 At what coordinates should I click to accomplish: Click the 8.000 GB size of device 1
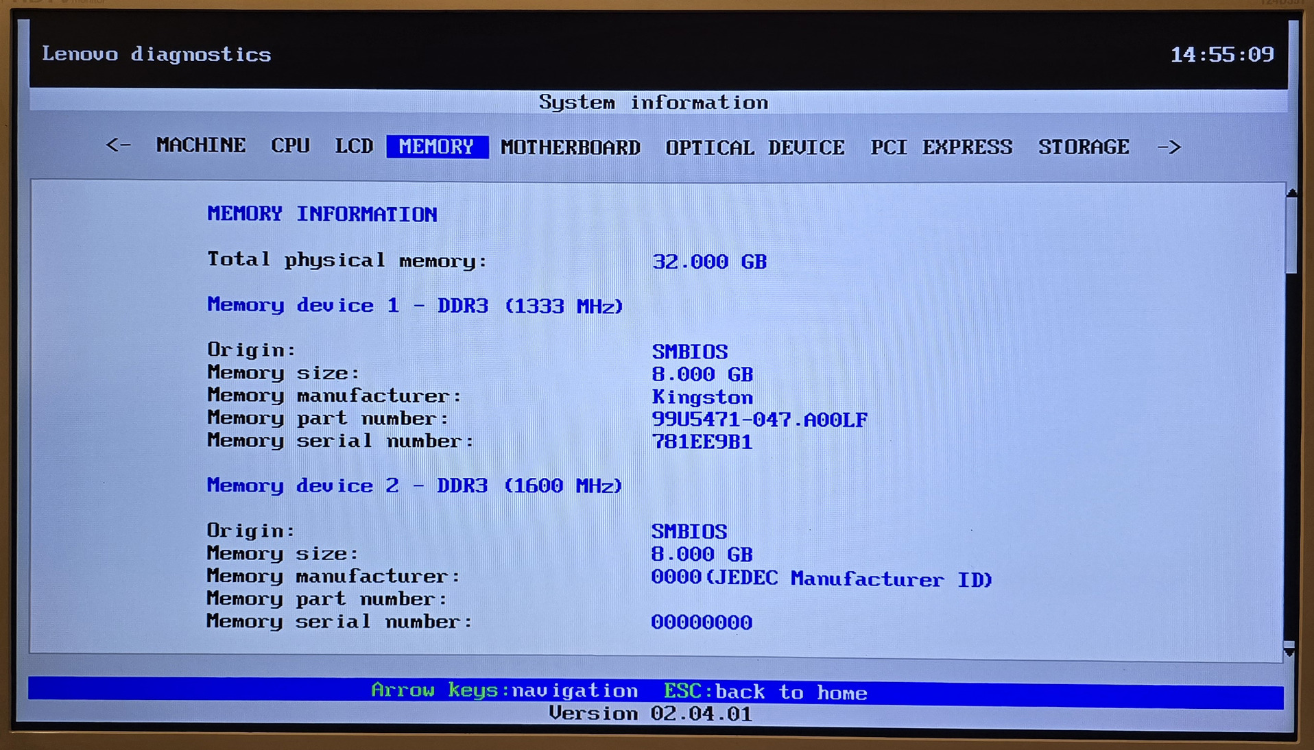tap(702, 374)
